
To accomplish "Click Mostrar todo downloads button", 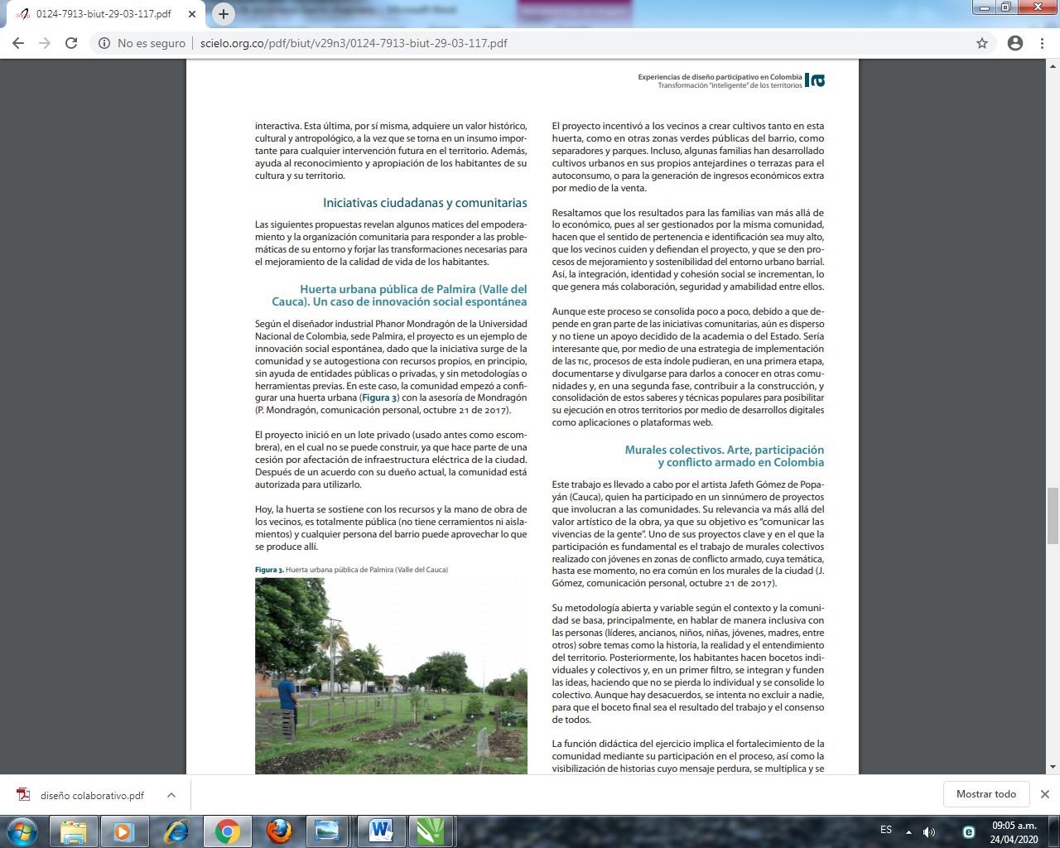I will tap(985, 794).
